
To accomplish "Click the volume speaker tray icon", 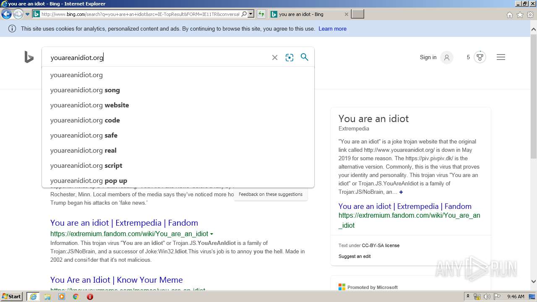I will [487, 297].
